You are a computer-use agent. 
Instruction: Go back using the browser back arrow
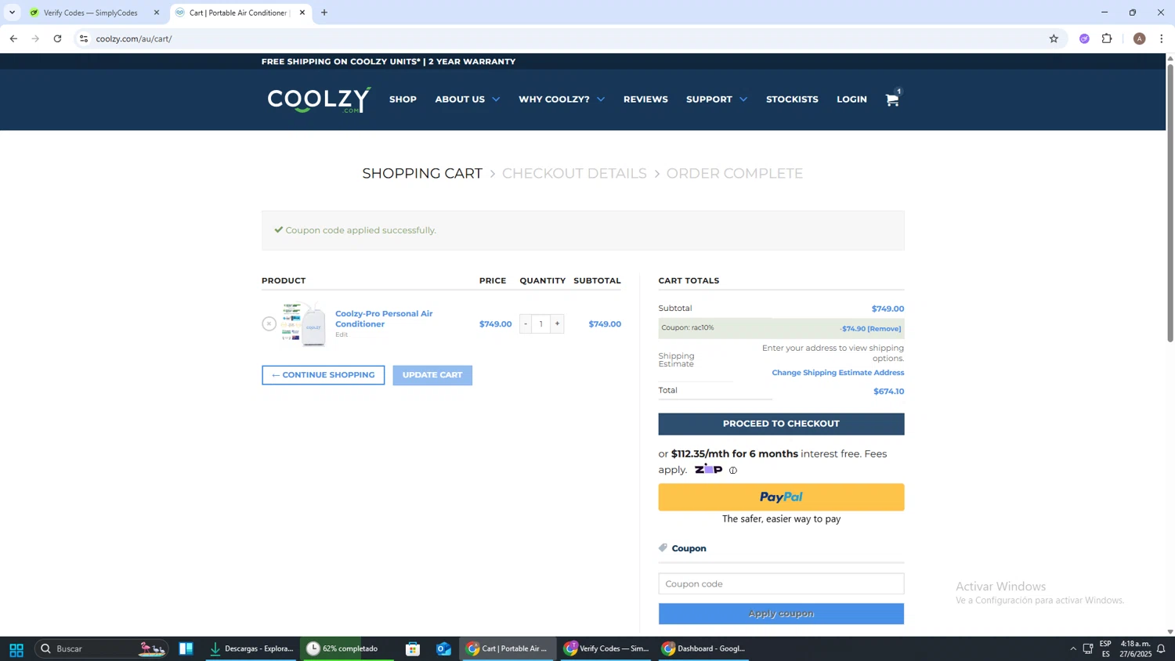(x=13, y=38)
